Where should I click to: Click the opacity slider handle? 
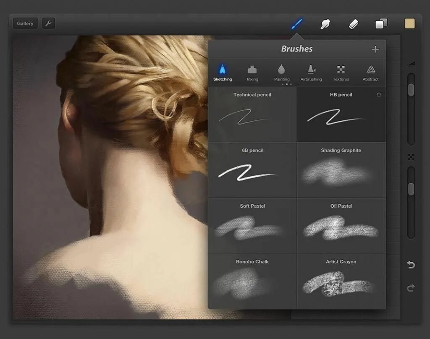[x=411, y=189]
